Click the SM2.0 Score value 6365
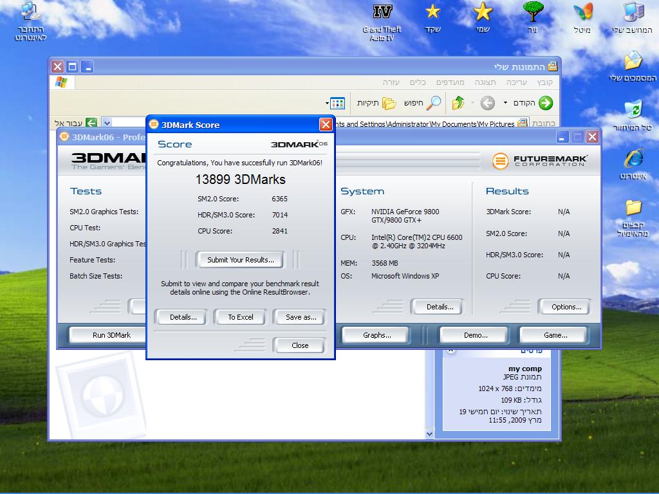Screen dimensions: 659x494 [x=279, y=199]
